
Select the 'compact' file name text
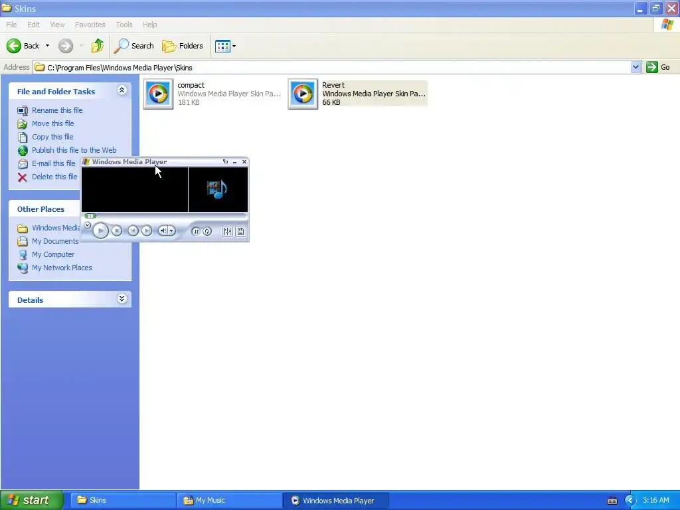coord(191,85)
